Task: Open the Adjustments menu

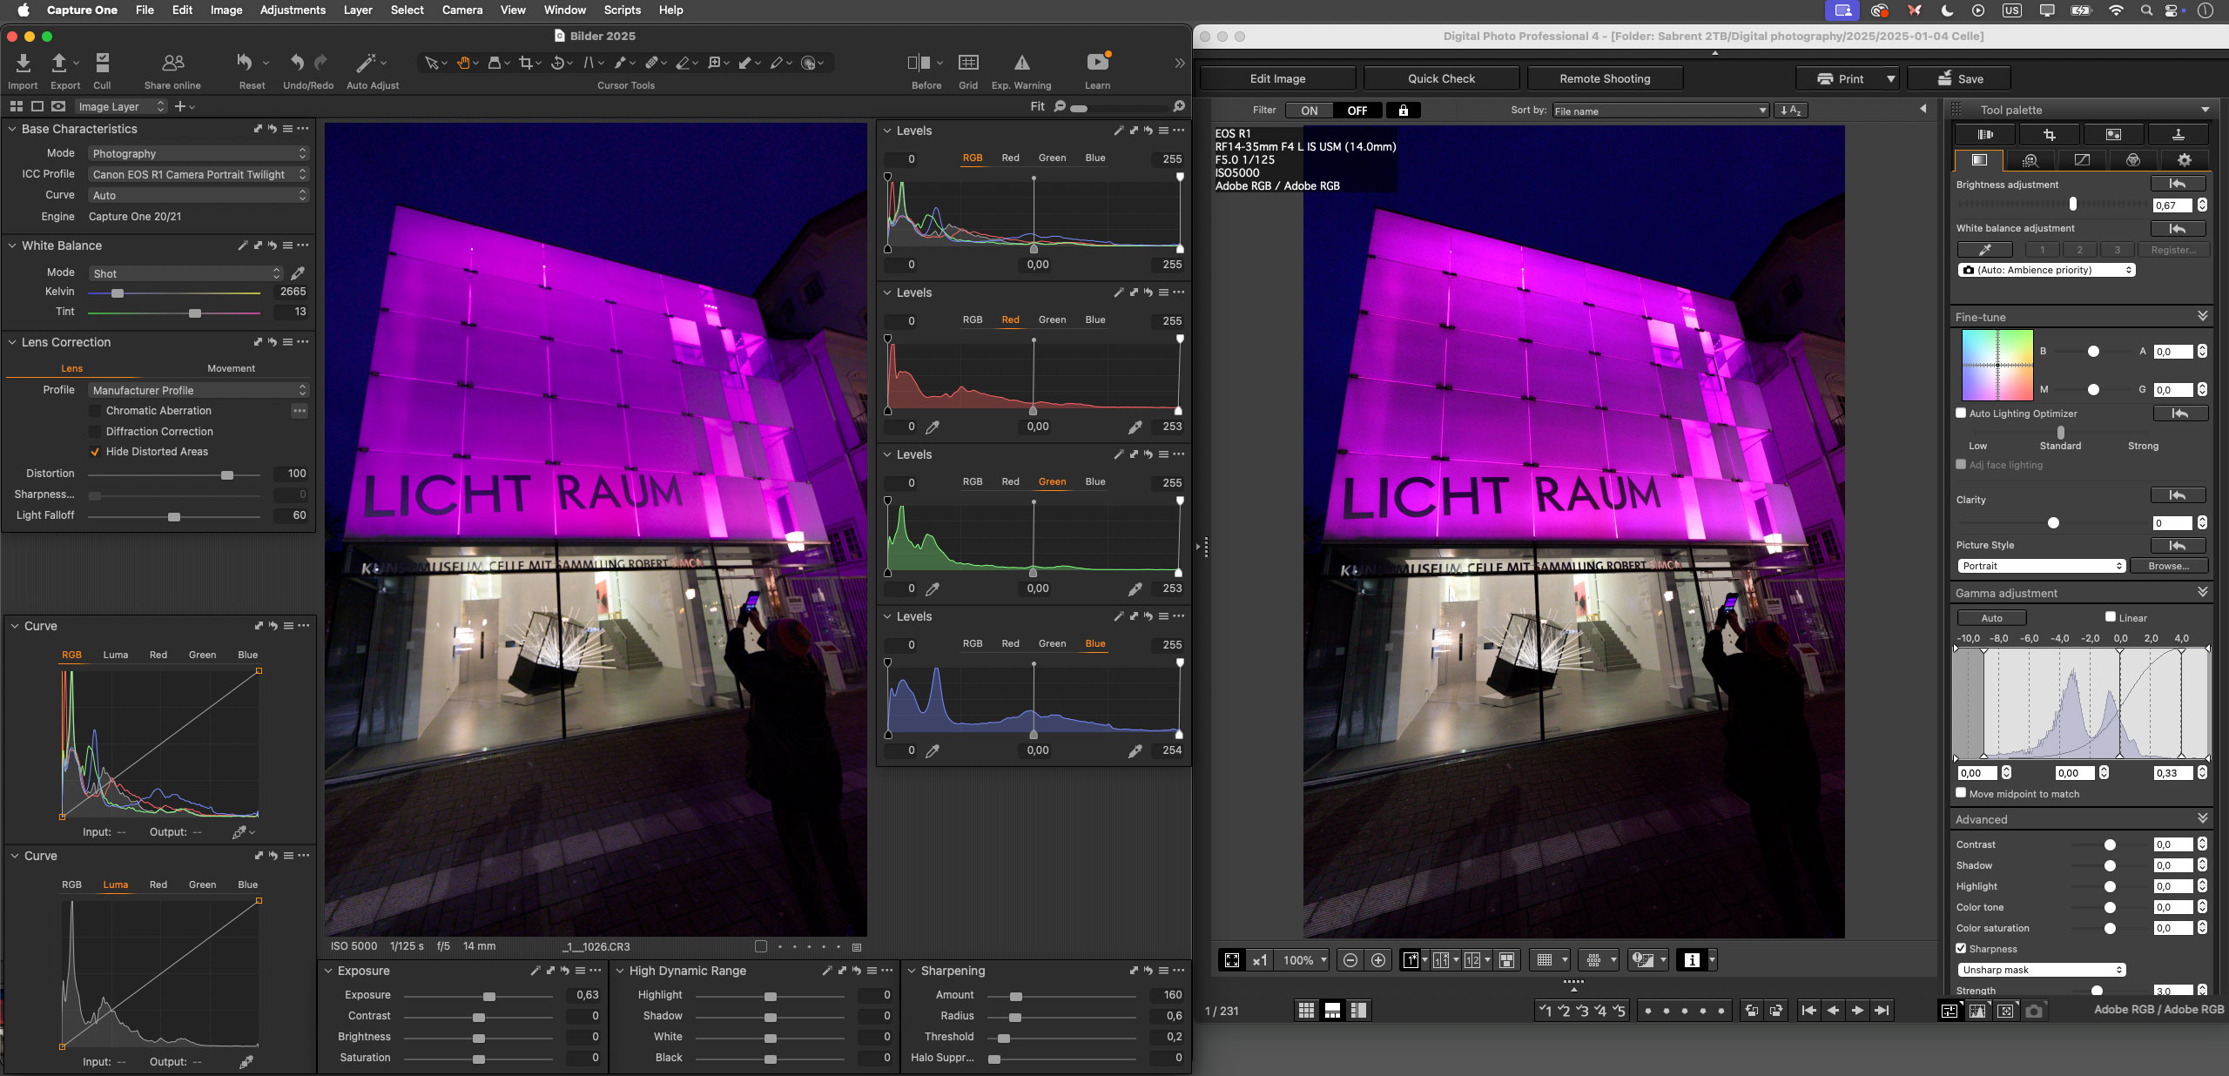Action: pyautogui.click(x=293, y=10)
